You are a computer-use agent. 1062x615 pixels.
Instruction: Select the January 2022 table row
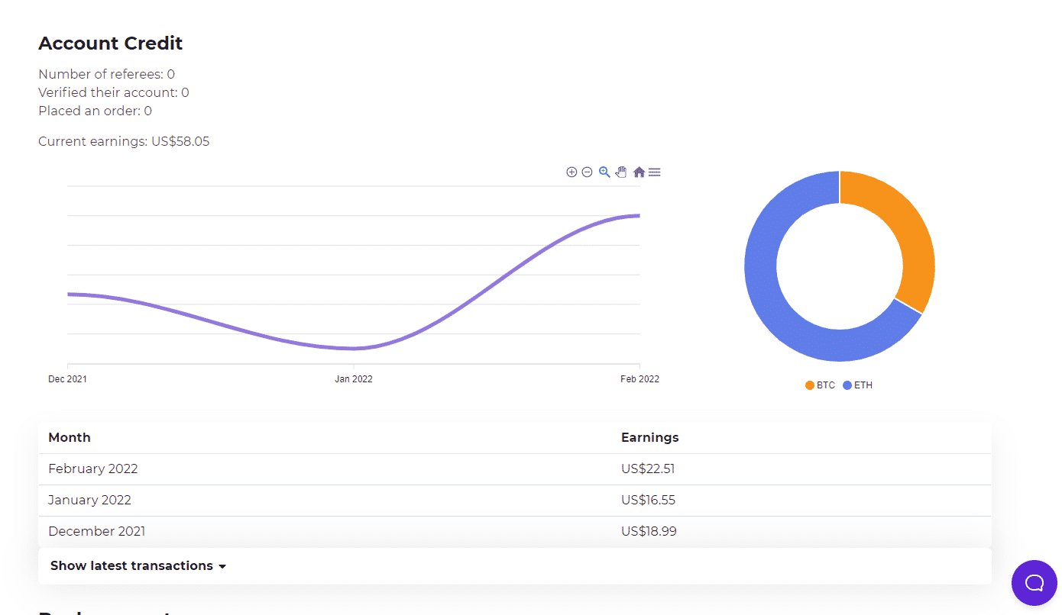514,501
